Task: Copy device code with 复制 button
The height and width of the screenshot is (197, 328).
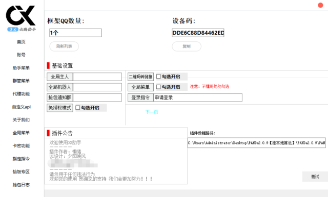Action: tap(187, 46)
